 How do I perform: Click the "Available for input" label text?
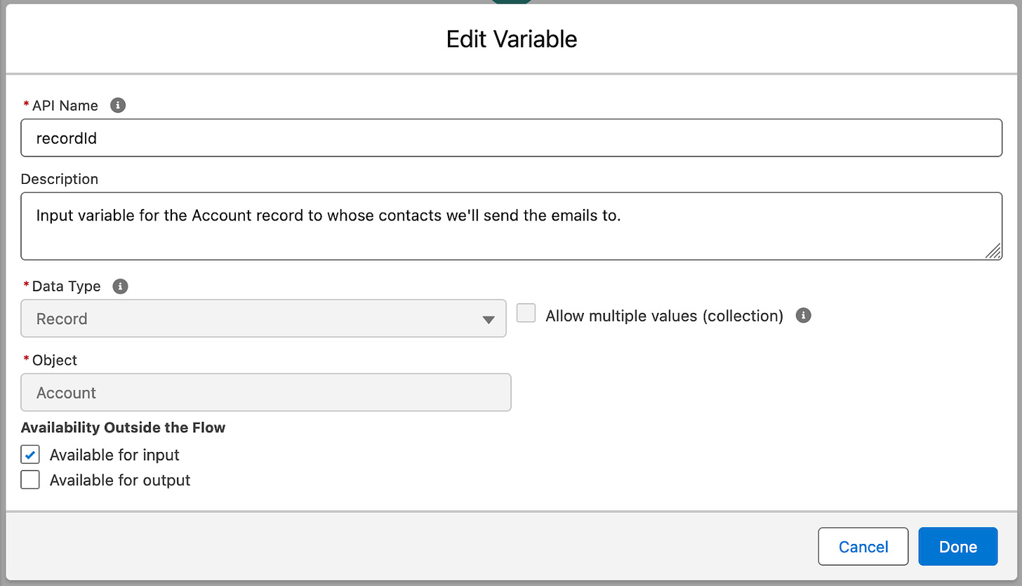point(114,455)
